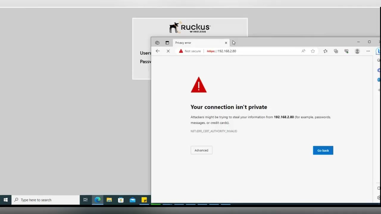The width and height of the screenshot is (381, 214).
Task: Click the Ruckus Wireless logo in background window
Action: click(190, 27)
